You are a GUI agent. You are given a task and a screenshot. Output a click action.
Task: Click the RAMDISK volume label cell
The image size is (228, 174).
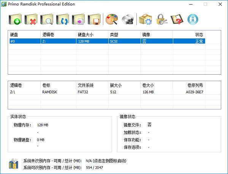(49, 92)
